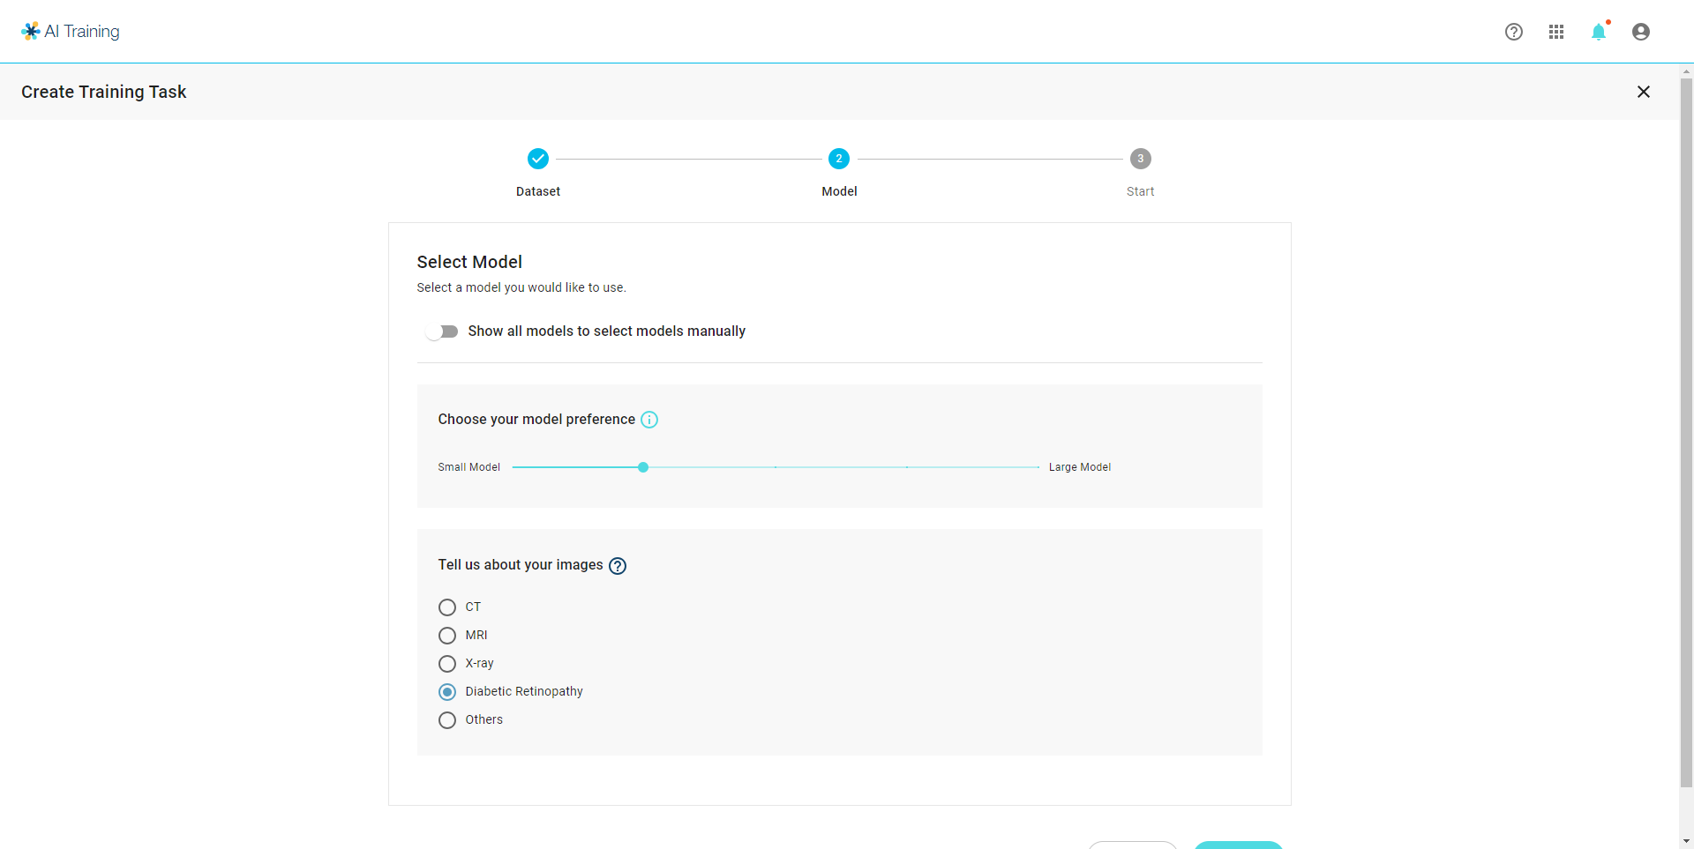The height and width of the screenshot is (849, 1694).
Task: Open the notifications bell
Action: (1599, 32)
